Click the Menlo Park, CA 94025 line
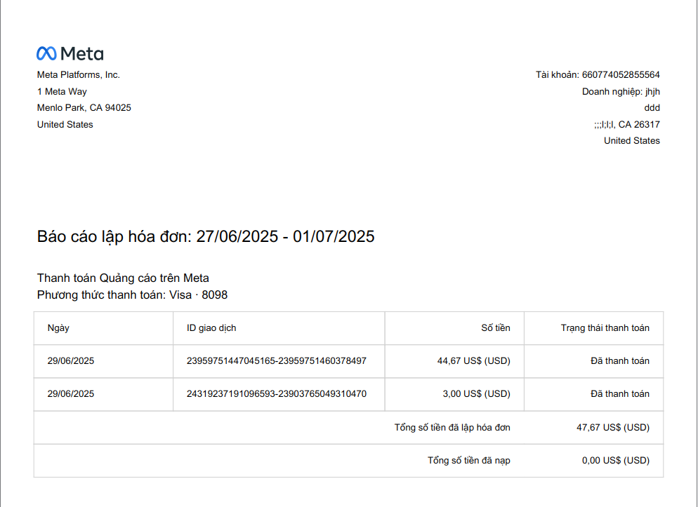 84,108
